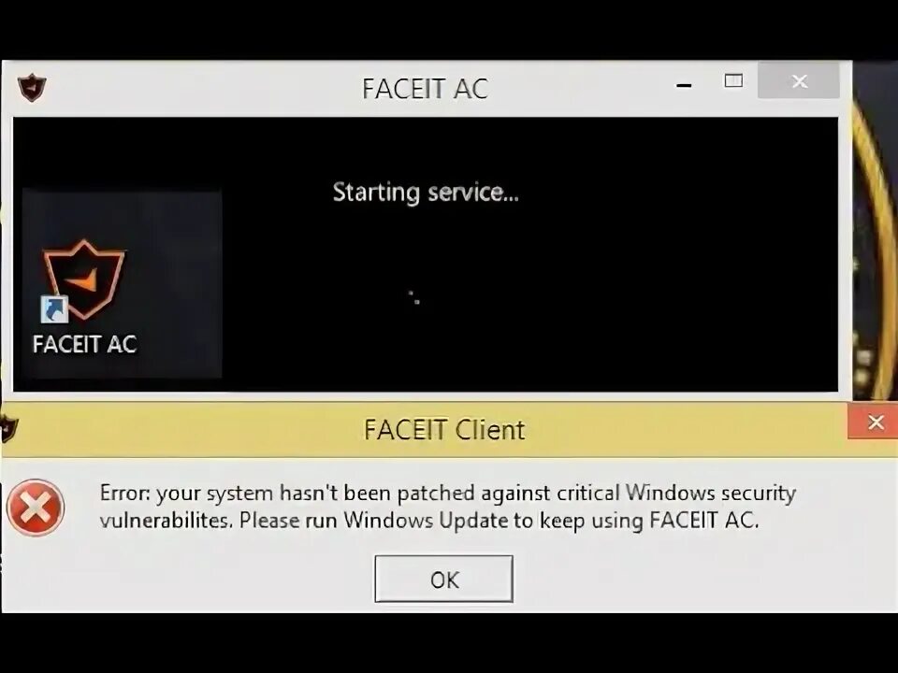Click the loading spinner dots
The height and width of the screenshot is (673, 898).
click(x=414, y=297)
